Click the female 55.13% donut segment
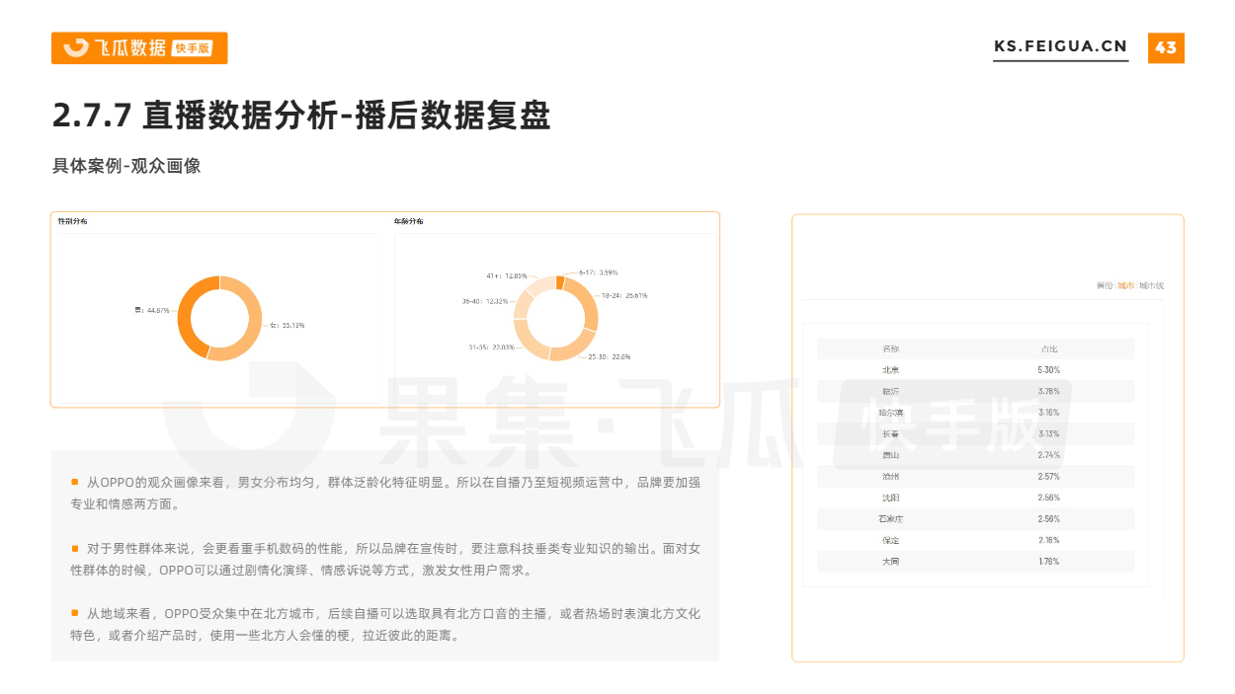 pos(253,321)
